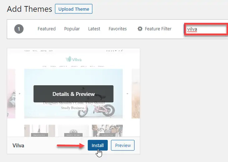The height and width of the screenshot is (162, 228).
Task: Switch to the Popular themes tab
Action: (72, 29)
